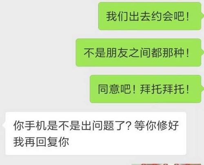Select the sent message 不是朋友之间都那种!
This screenshot has width=204, height=165.
(x=138, y=52)
